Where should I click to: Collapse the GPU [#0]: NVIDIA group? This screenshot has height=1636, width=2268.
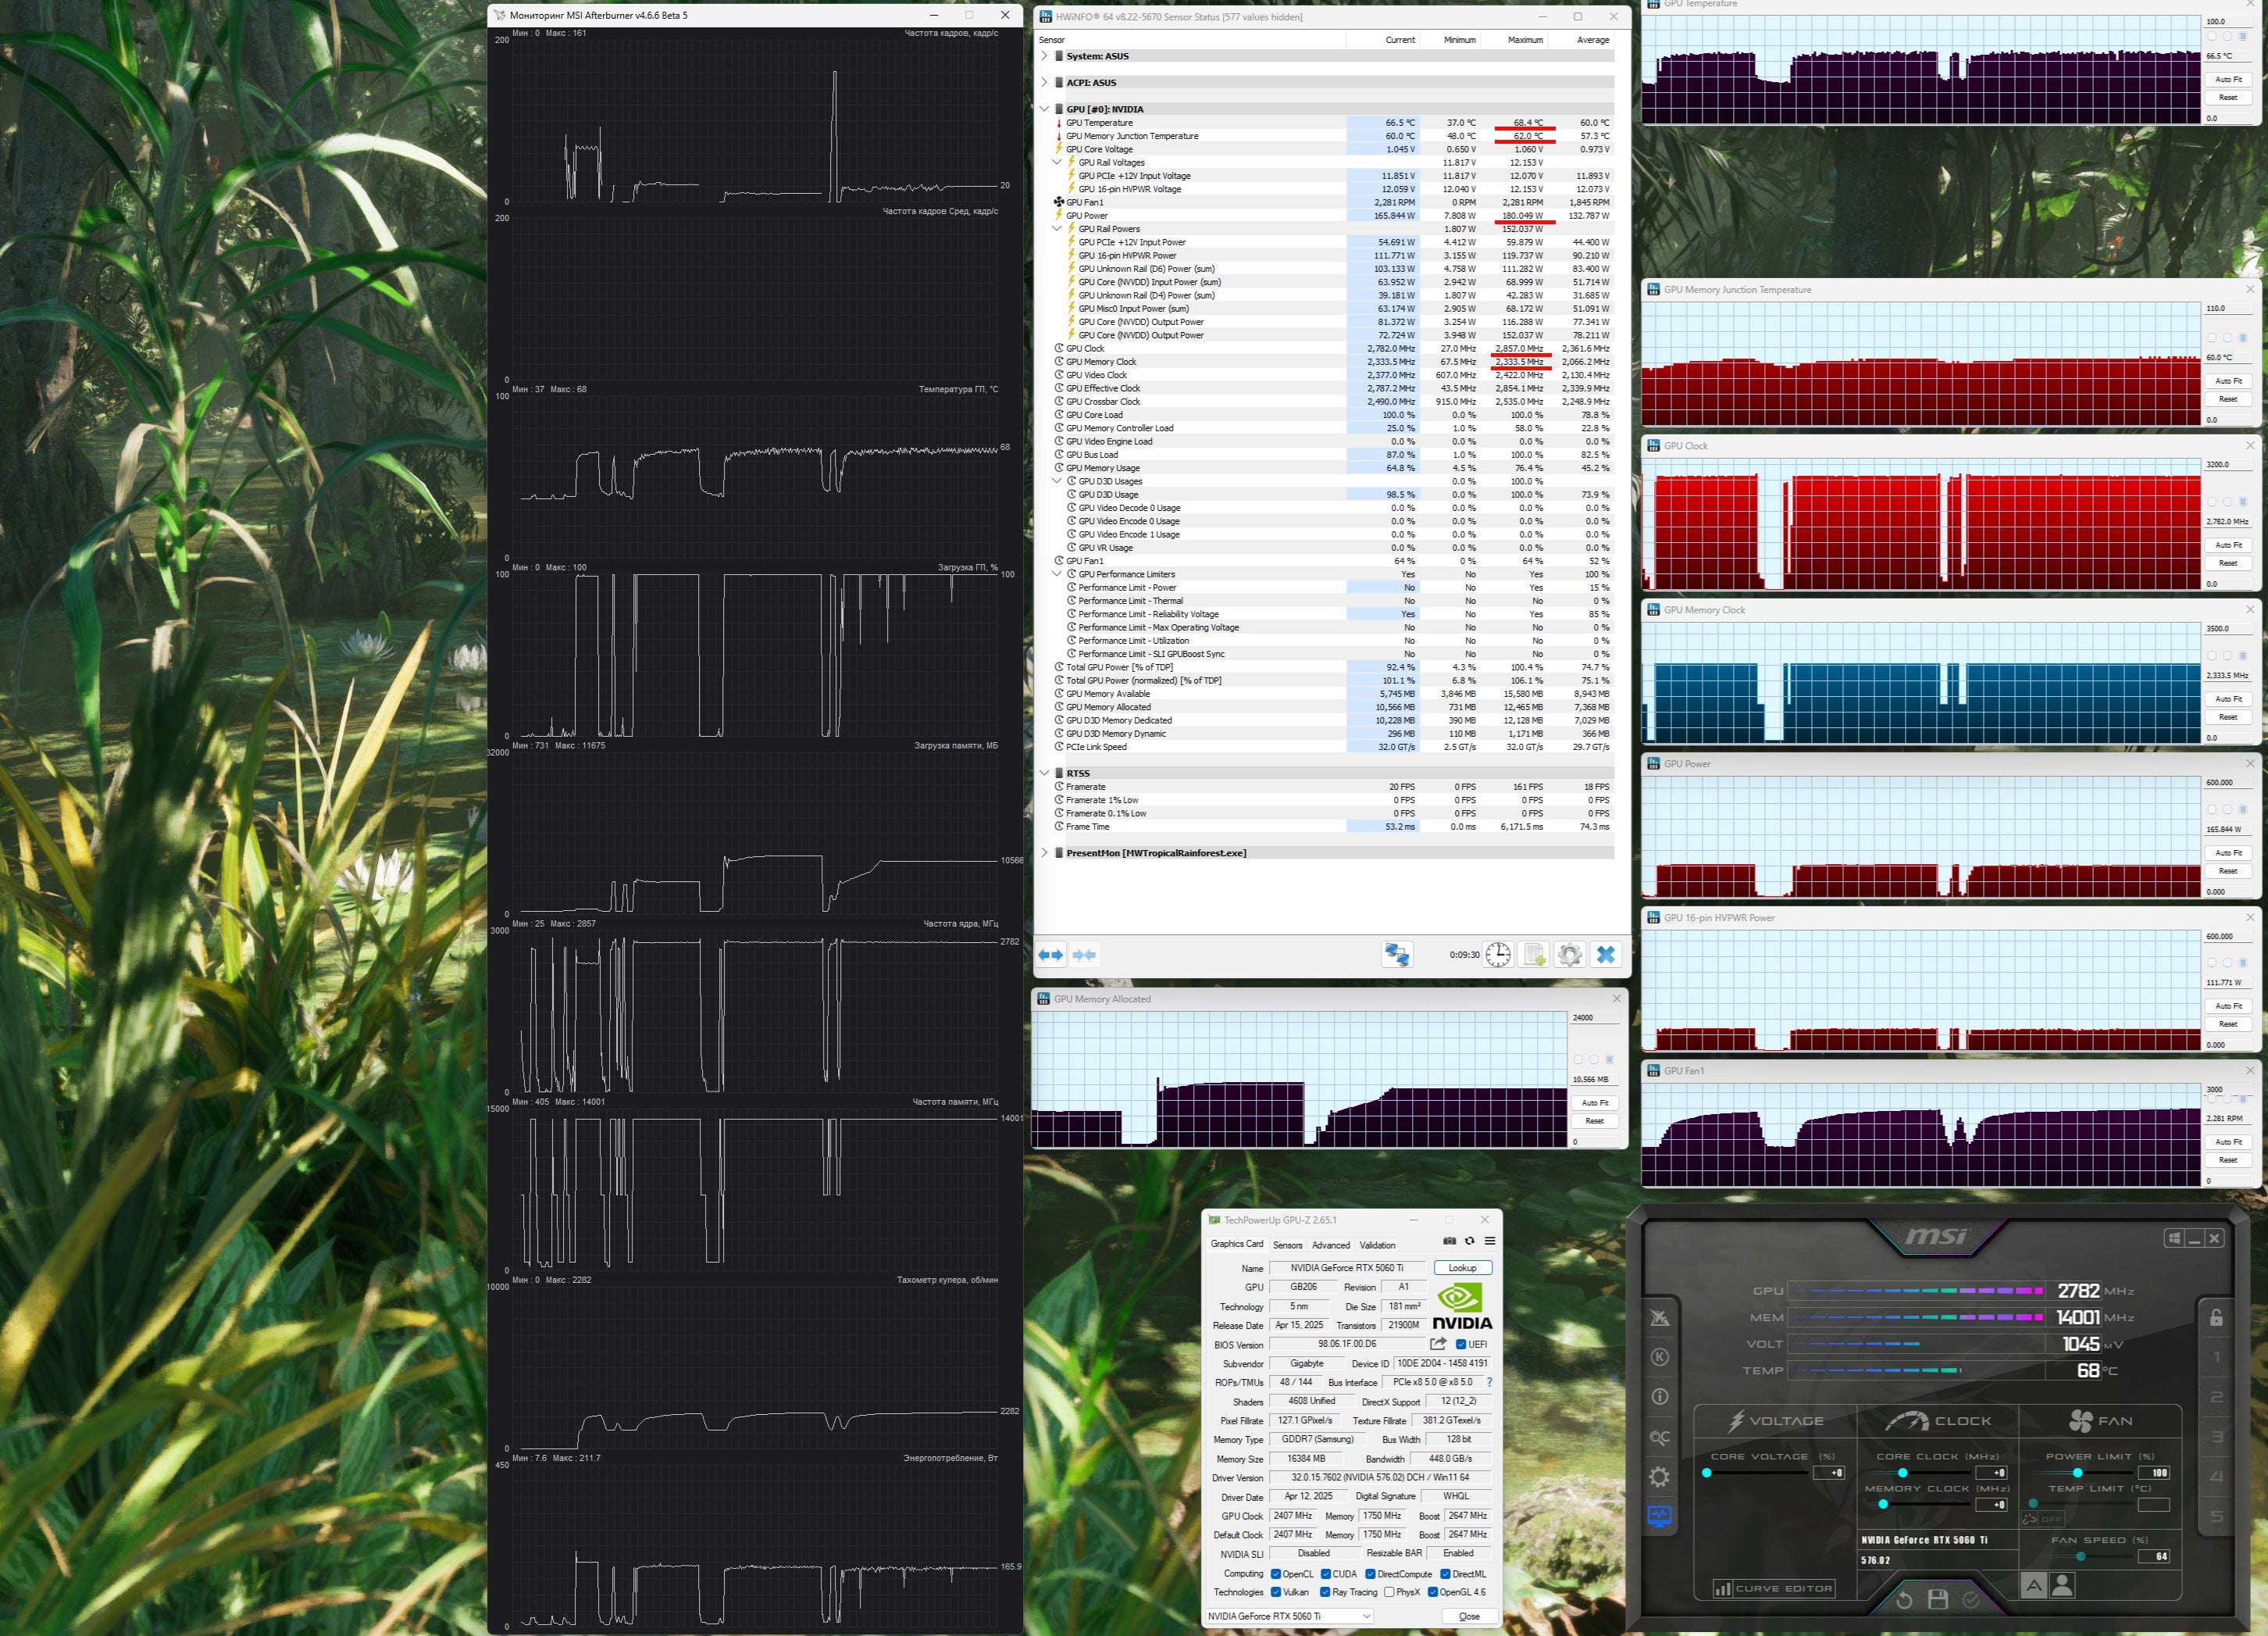click(1044, 109)
